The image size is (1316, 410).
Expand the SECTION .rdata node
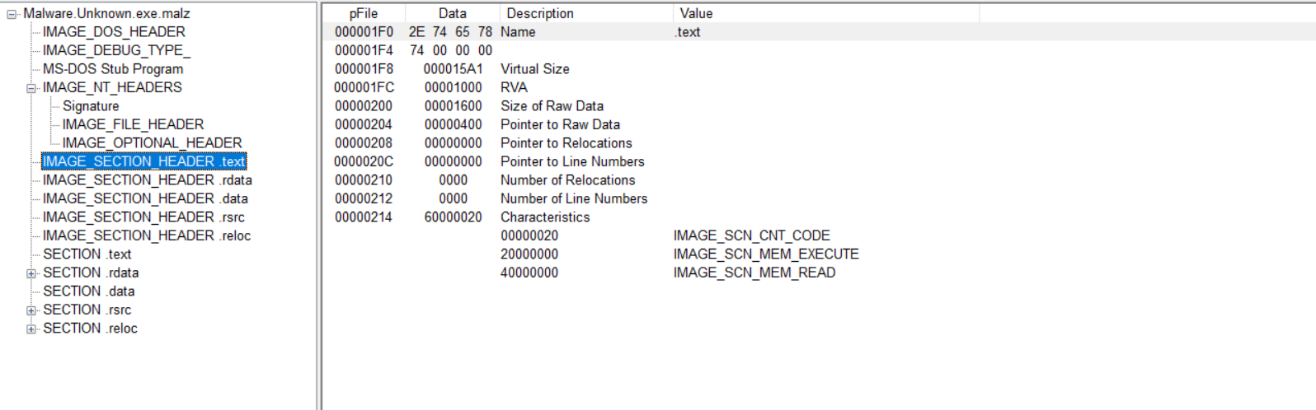point(31,273)
